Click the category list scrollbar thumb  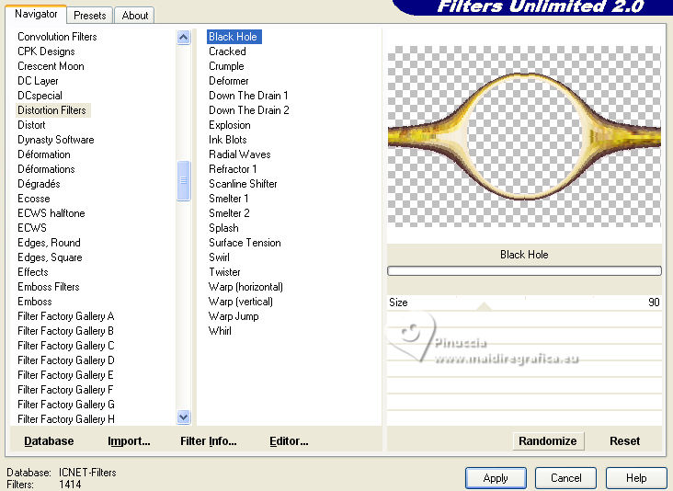coord(183,181)
